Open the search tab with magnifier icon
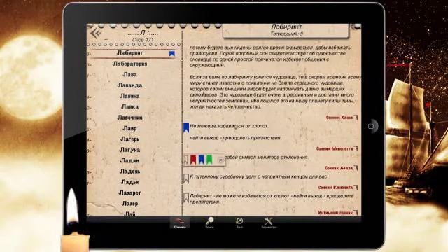Image resolution: width=448 pixels, height=252 pixels. coord(209,223)
